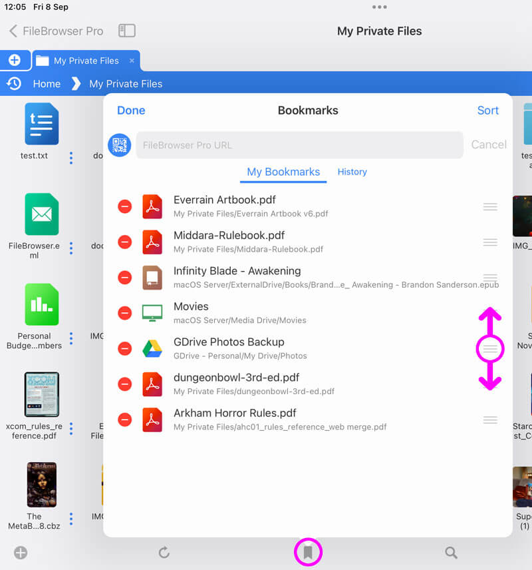Open options menu for FileBrowser.eml
The height and width of the screenshot is (570, 532).
coord(71,248)
